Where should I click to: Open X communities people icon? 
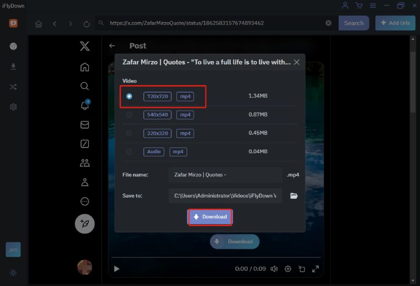pos(85,163)
